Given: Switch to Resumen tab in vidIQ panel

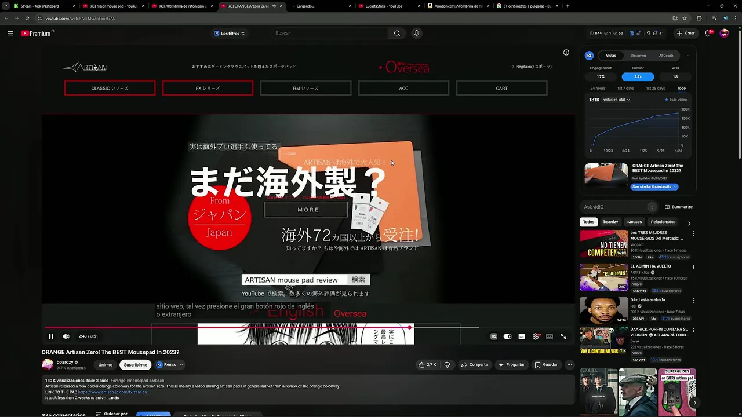Looking at the screenshot, I should pyautogui.click(x=638, y=56).
